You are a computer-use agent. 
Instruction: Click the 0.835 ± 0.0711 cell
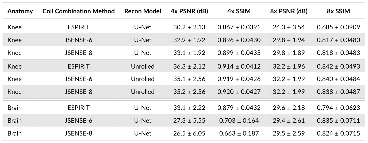pos(338,121)
